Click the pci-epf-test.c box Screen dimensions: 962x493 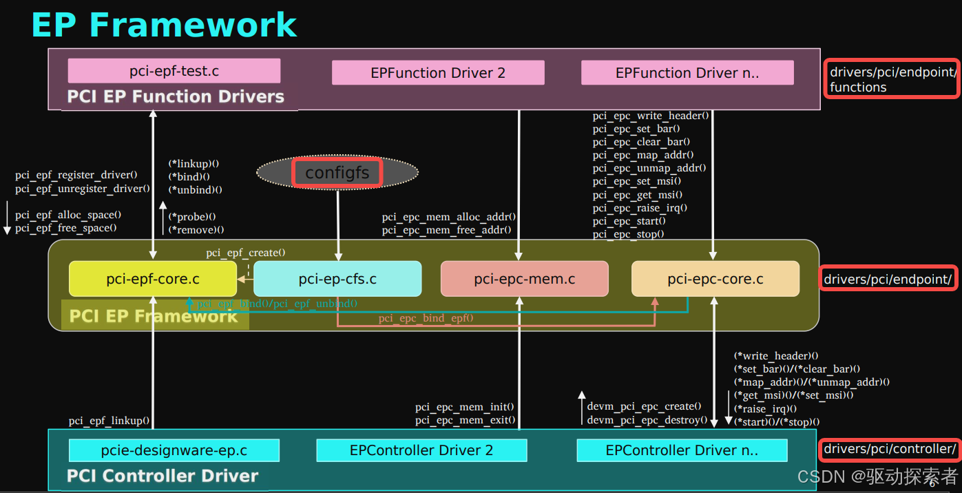coord(174,71)
